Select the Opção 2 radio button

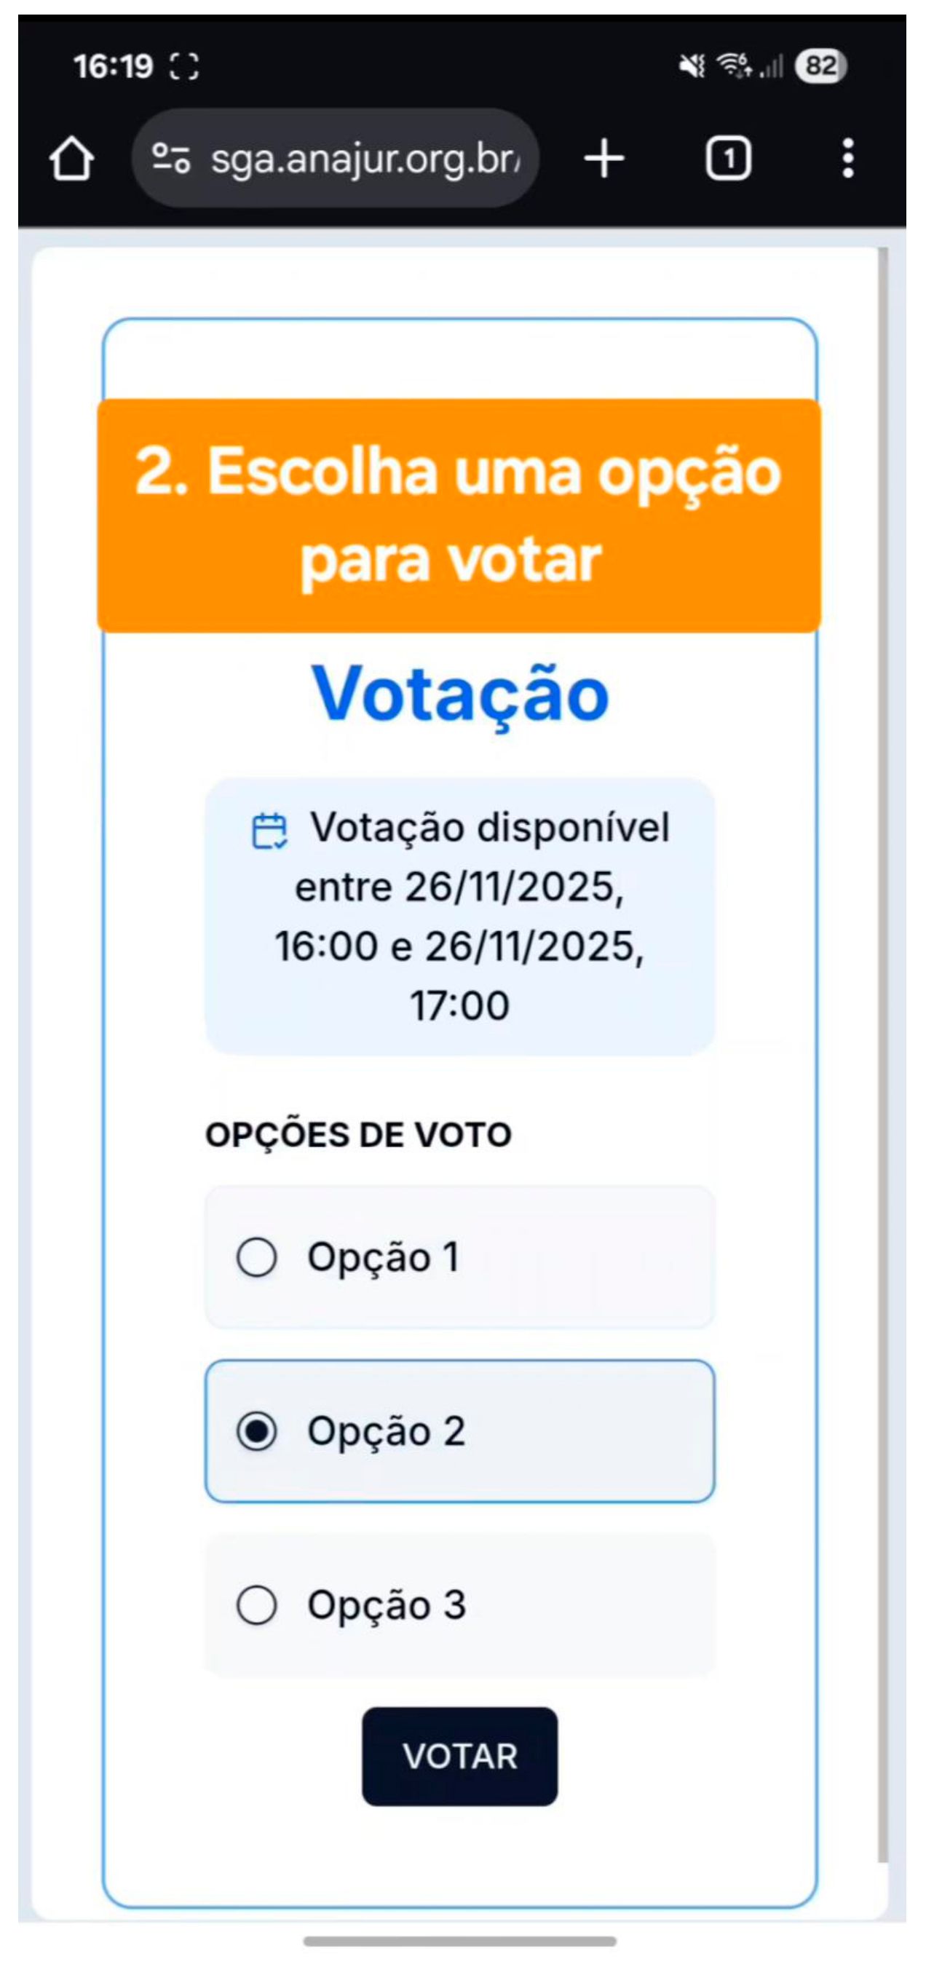[256, 1431]
